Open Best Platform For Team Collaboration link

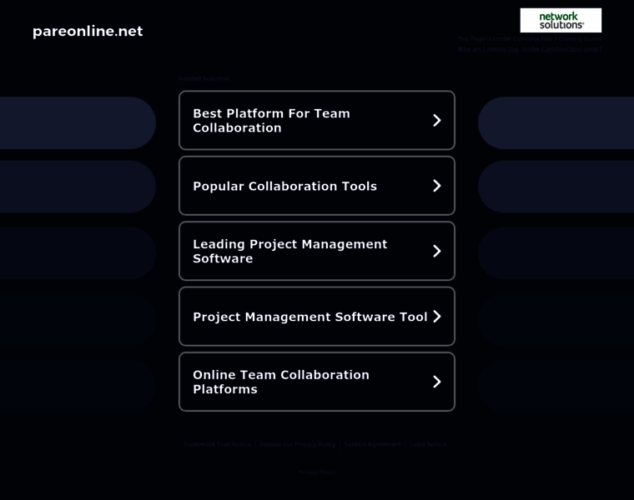coord(271,121)
